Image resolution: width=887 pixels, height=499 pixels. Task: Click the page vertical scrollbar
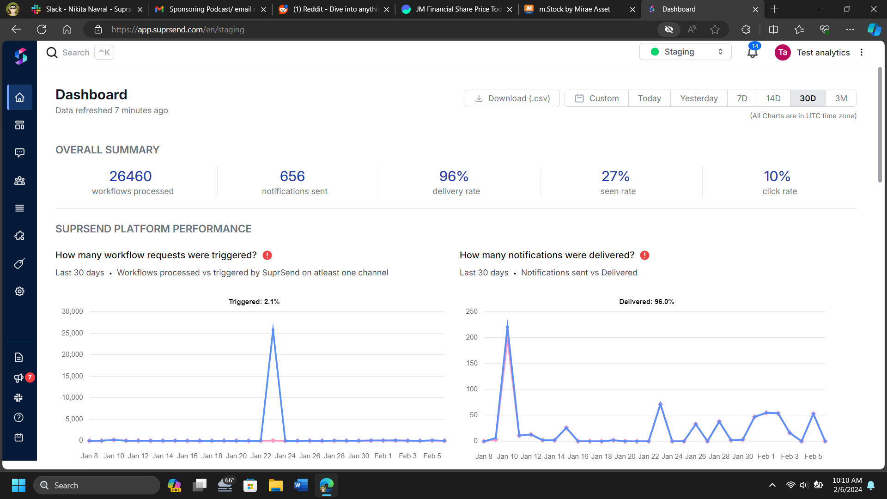coord(880,125)
